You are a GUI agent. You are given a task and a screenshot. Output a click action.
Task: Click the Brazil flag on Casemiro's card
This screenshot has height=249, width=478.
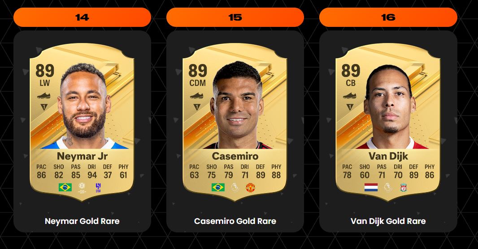click(218, 187)
